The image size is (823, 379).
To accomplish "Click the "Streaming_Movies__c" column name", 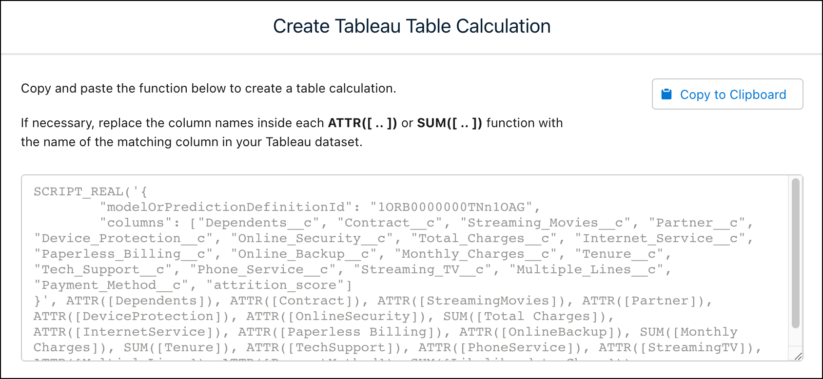I will [545, 223].
